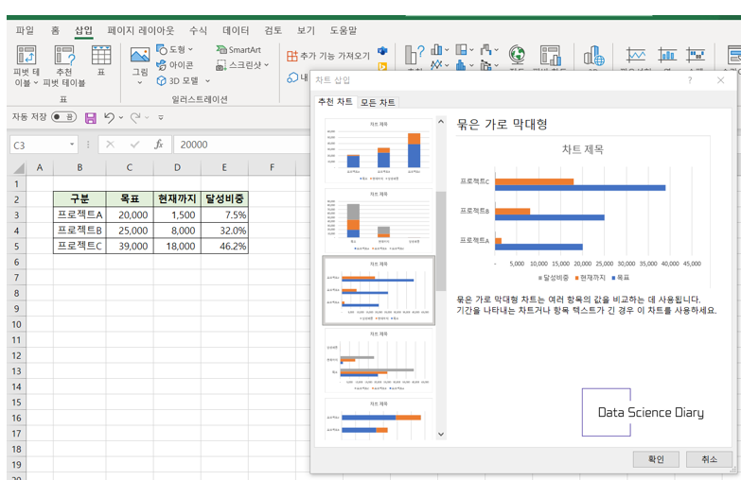Switch to the 데이터 (Data) tab

click(x=236, y=30)
